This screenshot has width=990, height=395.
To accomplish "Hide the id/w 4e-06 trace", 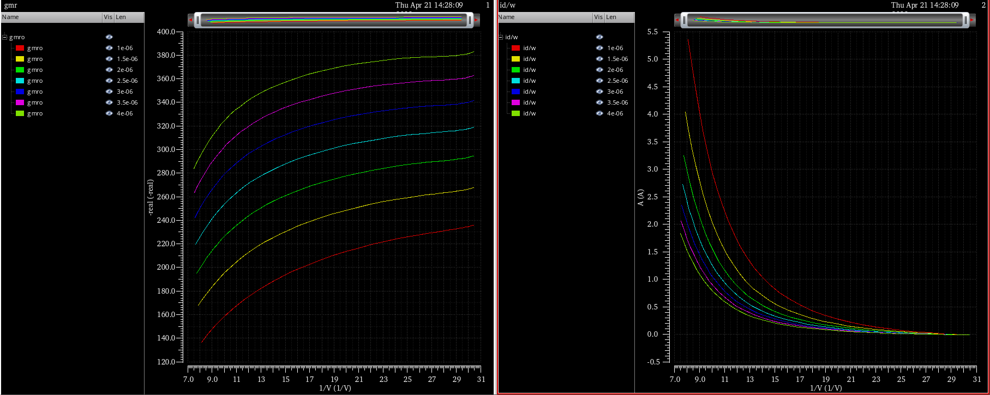I will pyautogui.click(x=599, y=113).
